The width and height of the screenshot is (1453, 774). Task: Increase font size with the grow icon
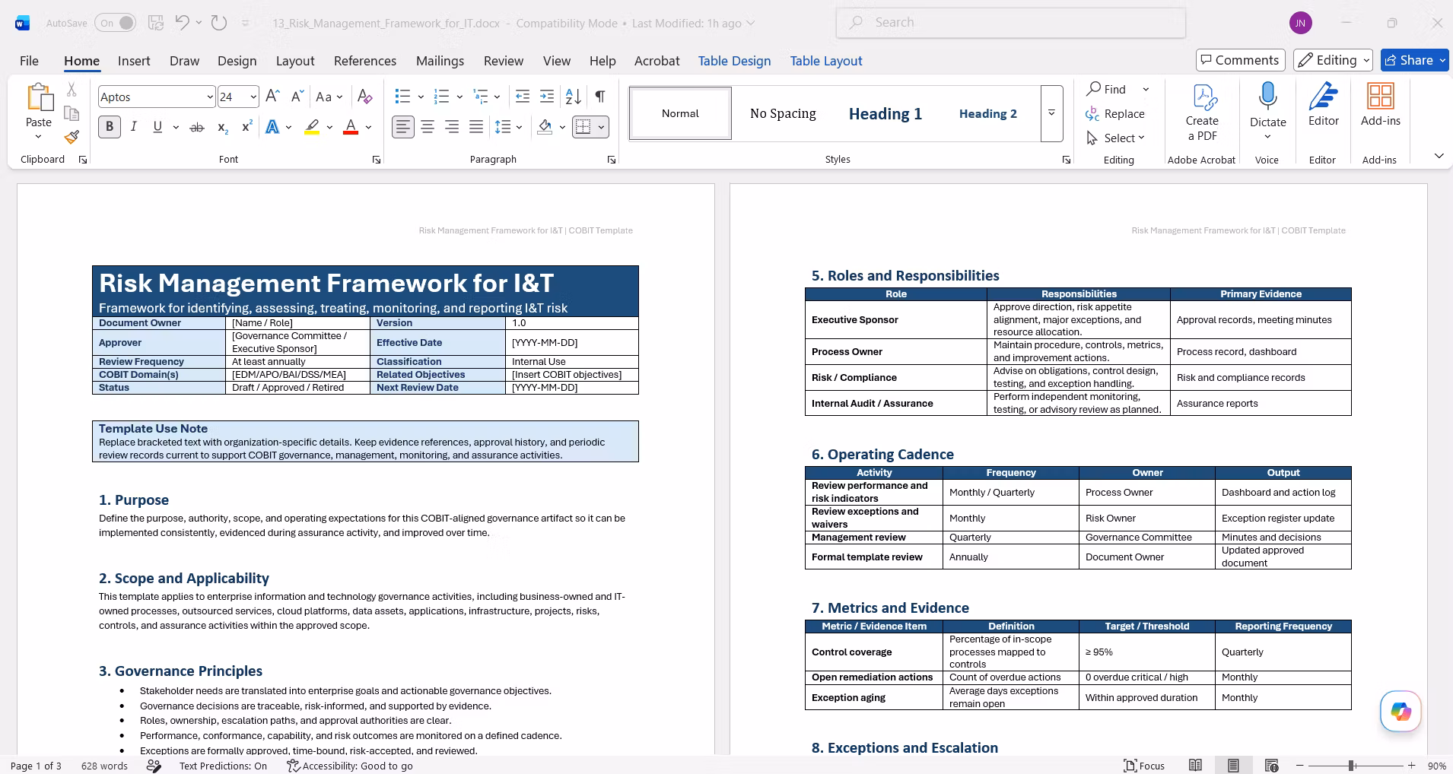pyautogui.click(x=273, y=97)
